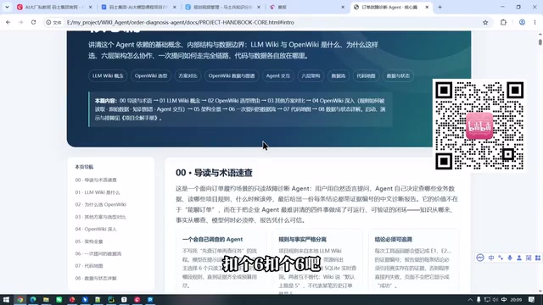543x305 pixels.
Task: View site info for the file URL
Action: pyautogui.click(x=54, y=22)
